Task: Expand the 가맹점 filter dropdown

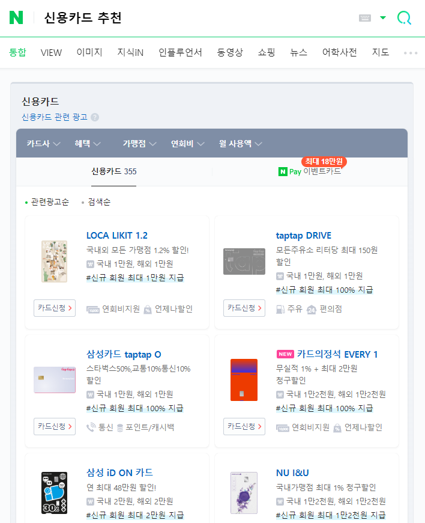Action: [139, 144]
